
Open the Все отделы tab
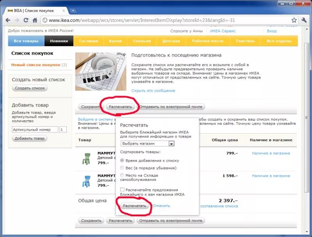[x=279, y=41]
